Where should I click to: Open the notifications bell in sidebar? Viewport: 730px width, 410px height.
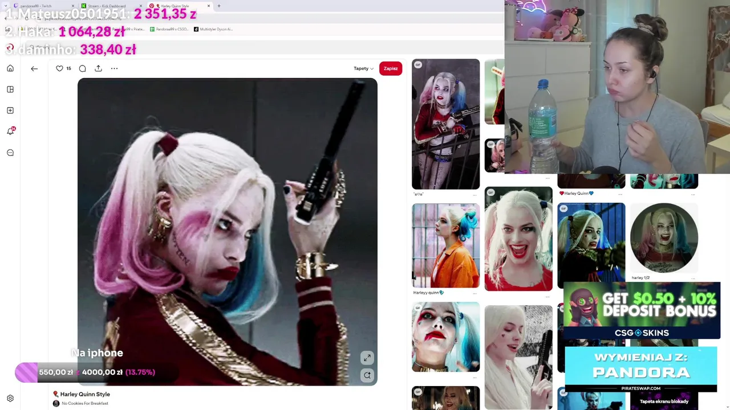tap(10, 131)
